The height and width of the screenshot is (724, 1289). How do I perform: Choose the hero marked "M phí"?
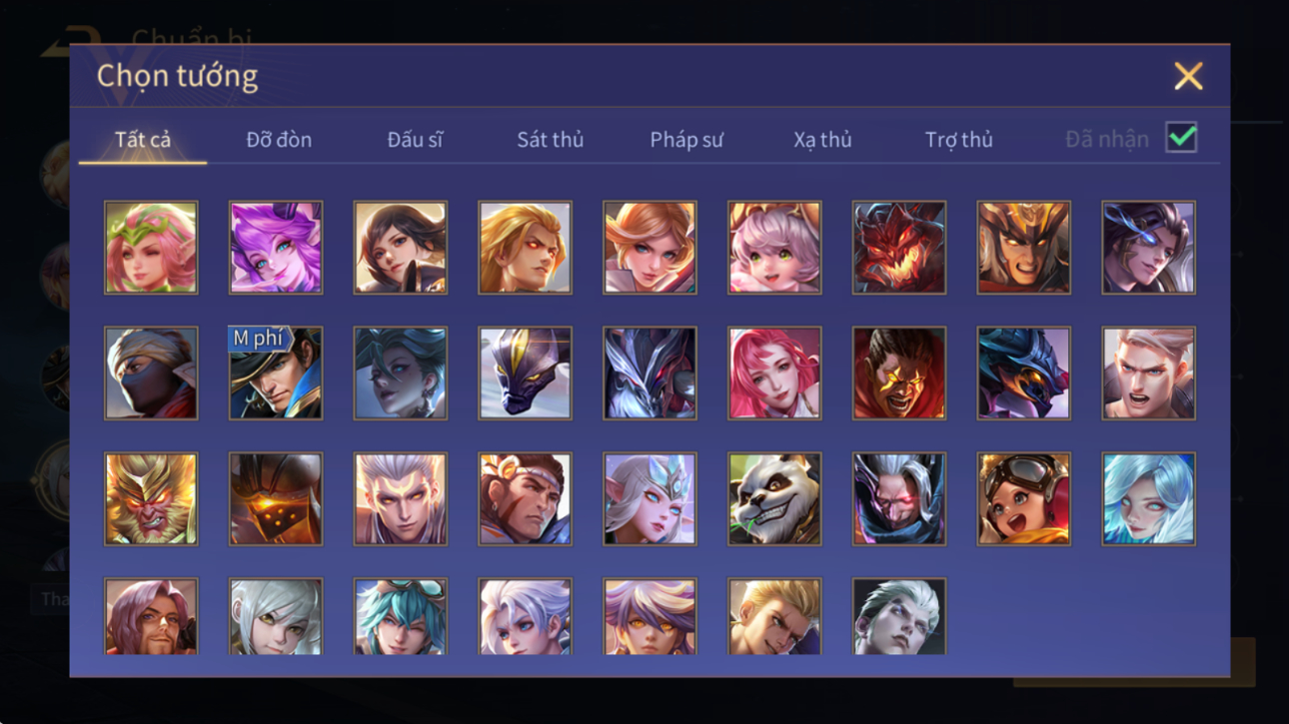pyautogui.click(x=276, y=372)
